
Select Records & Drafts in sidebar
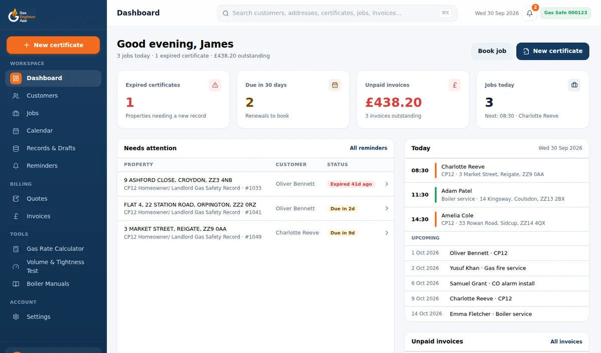[53, 148]
